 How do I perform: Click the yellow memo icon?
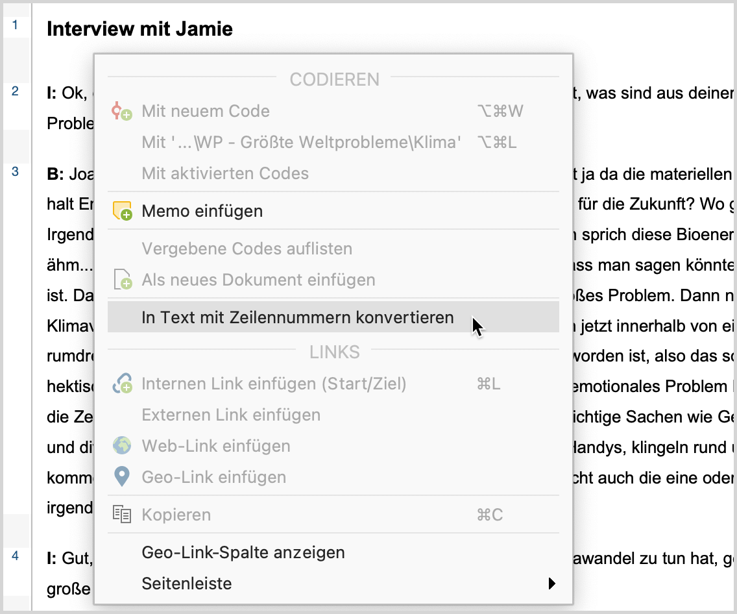tap(121, 211)
